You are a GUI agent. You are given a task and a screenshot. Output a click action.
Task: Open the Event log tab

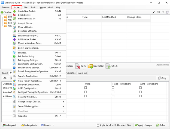(x=82, y=73)
